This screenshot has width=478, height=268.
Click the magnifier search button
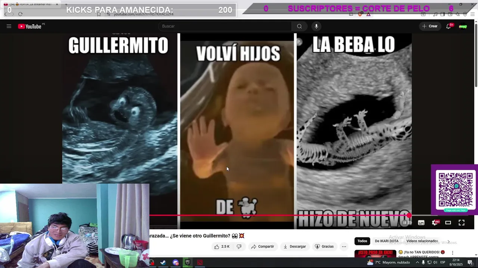(299, 26)
